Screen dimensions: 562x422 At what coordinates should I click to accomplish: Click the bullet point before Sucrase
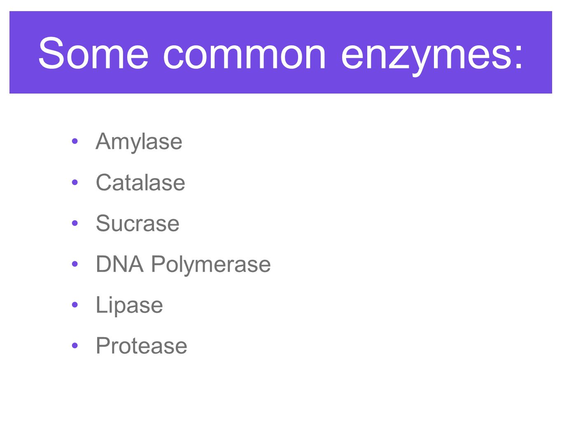(75, 223)
